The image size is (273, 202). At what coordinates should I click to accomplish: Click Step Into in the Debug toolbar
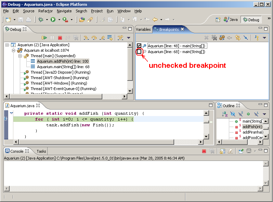86,38
